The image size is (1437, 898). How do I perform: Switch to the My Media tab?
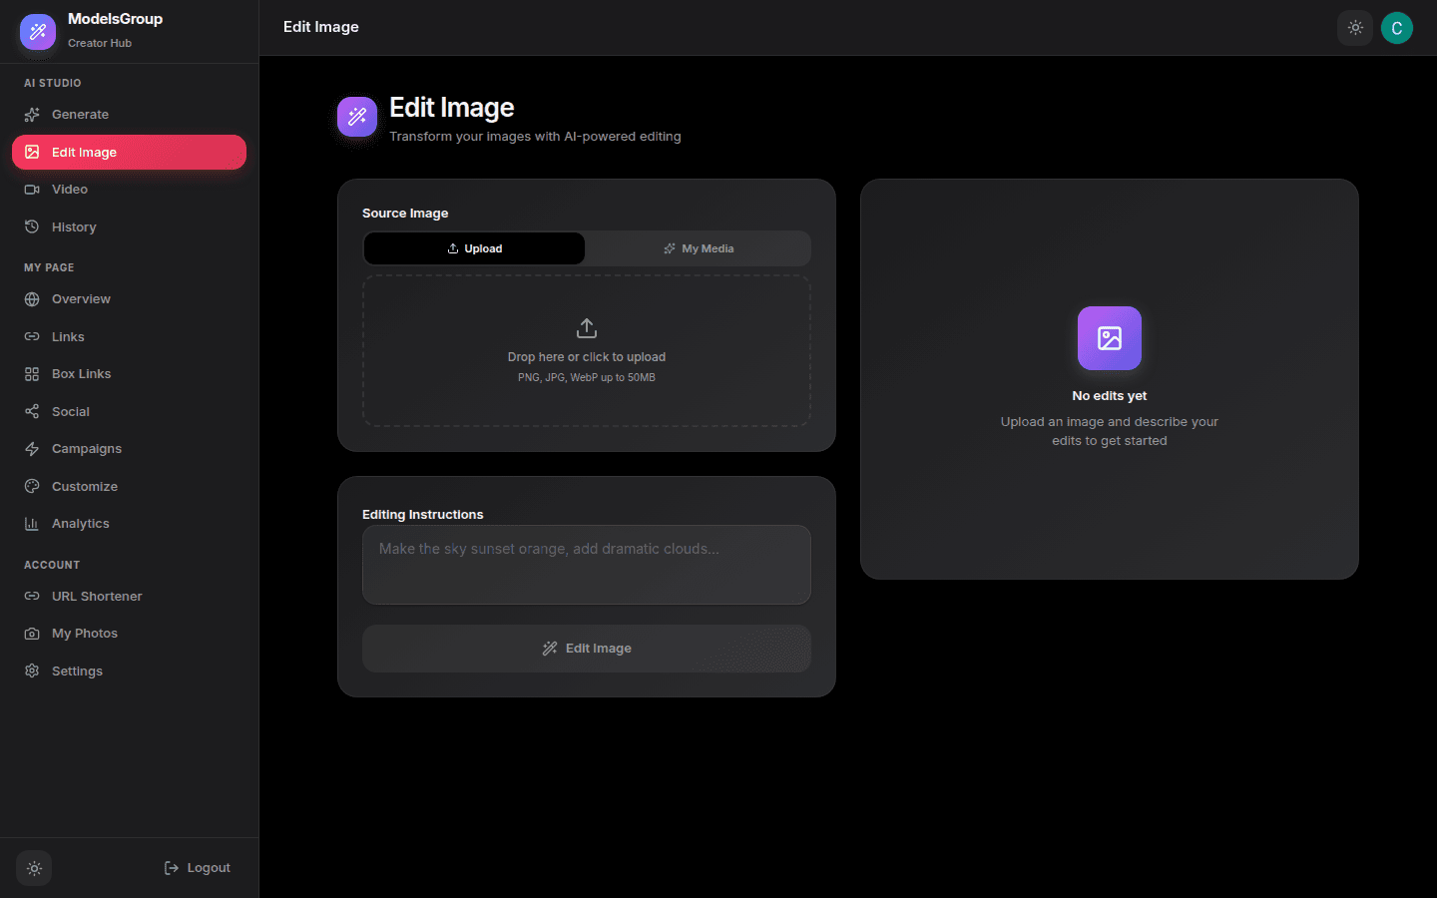pos(698,248)
